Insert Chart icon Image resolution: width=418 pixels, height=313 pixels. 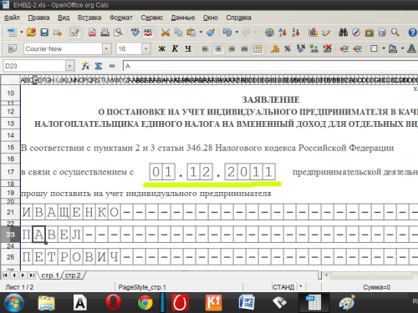click(313, 33)
